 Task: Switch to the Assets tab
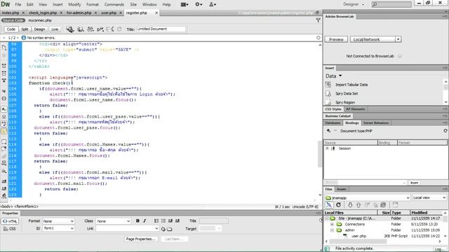coord(342,189)
